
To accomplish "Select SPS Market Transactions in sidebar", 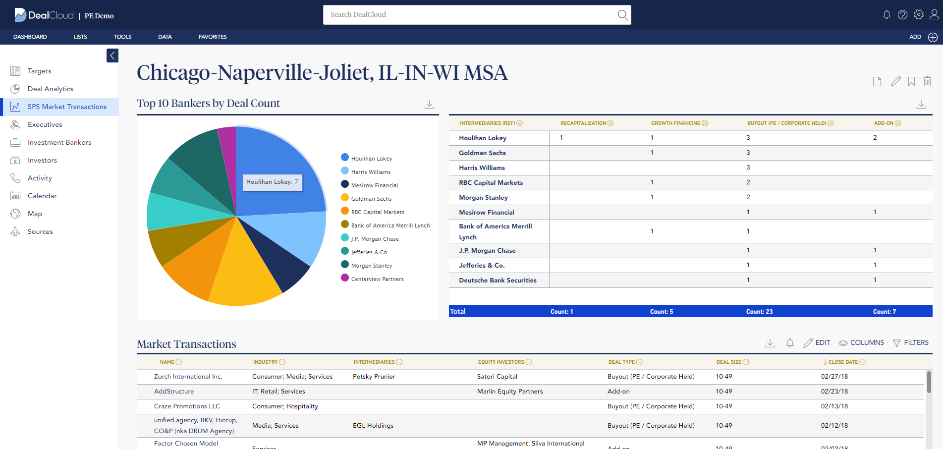I will pyautogui.click(x=59, y=107).
